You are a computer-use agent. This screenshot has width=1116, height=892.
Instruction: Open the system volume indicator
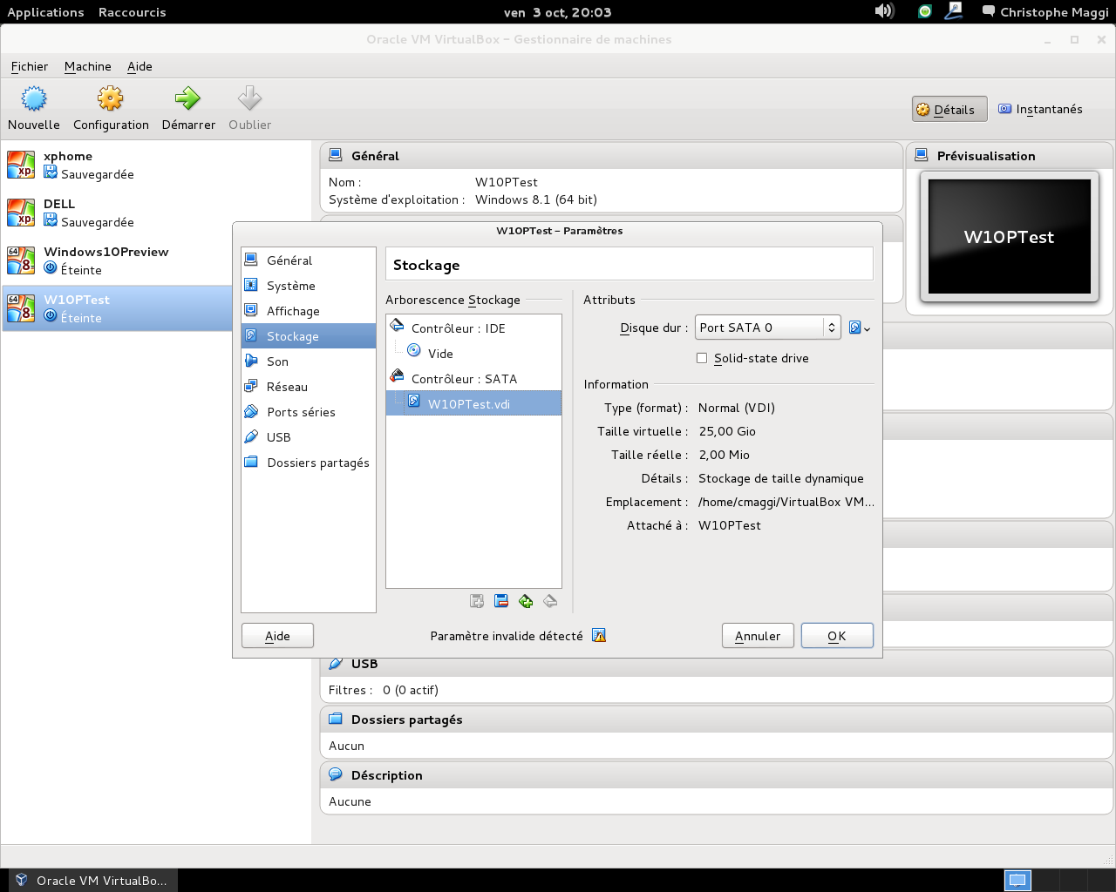[x=884, y=10]
